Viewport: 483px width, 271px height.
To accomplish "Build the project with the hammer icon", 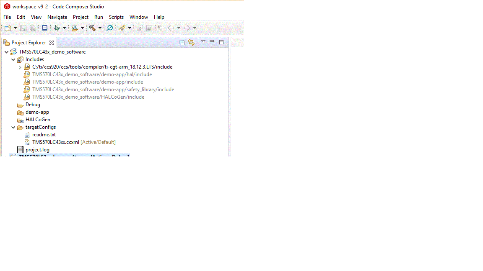I will click(92, 28).
